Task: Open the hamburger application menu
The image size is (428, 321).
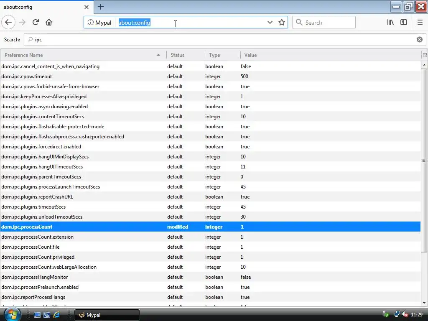Action: click(420, 23)
